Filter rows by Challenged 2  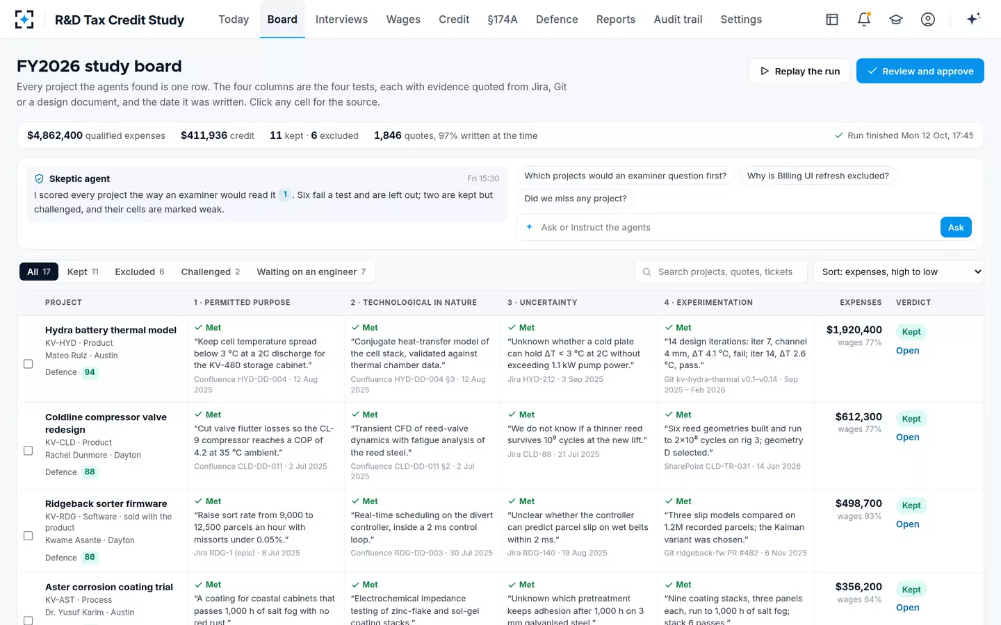click(x=211, y=272)
